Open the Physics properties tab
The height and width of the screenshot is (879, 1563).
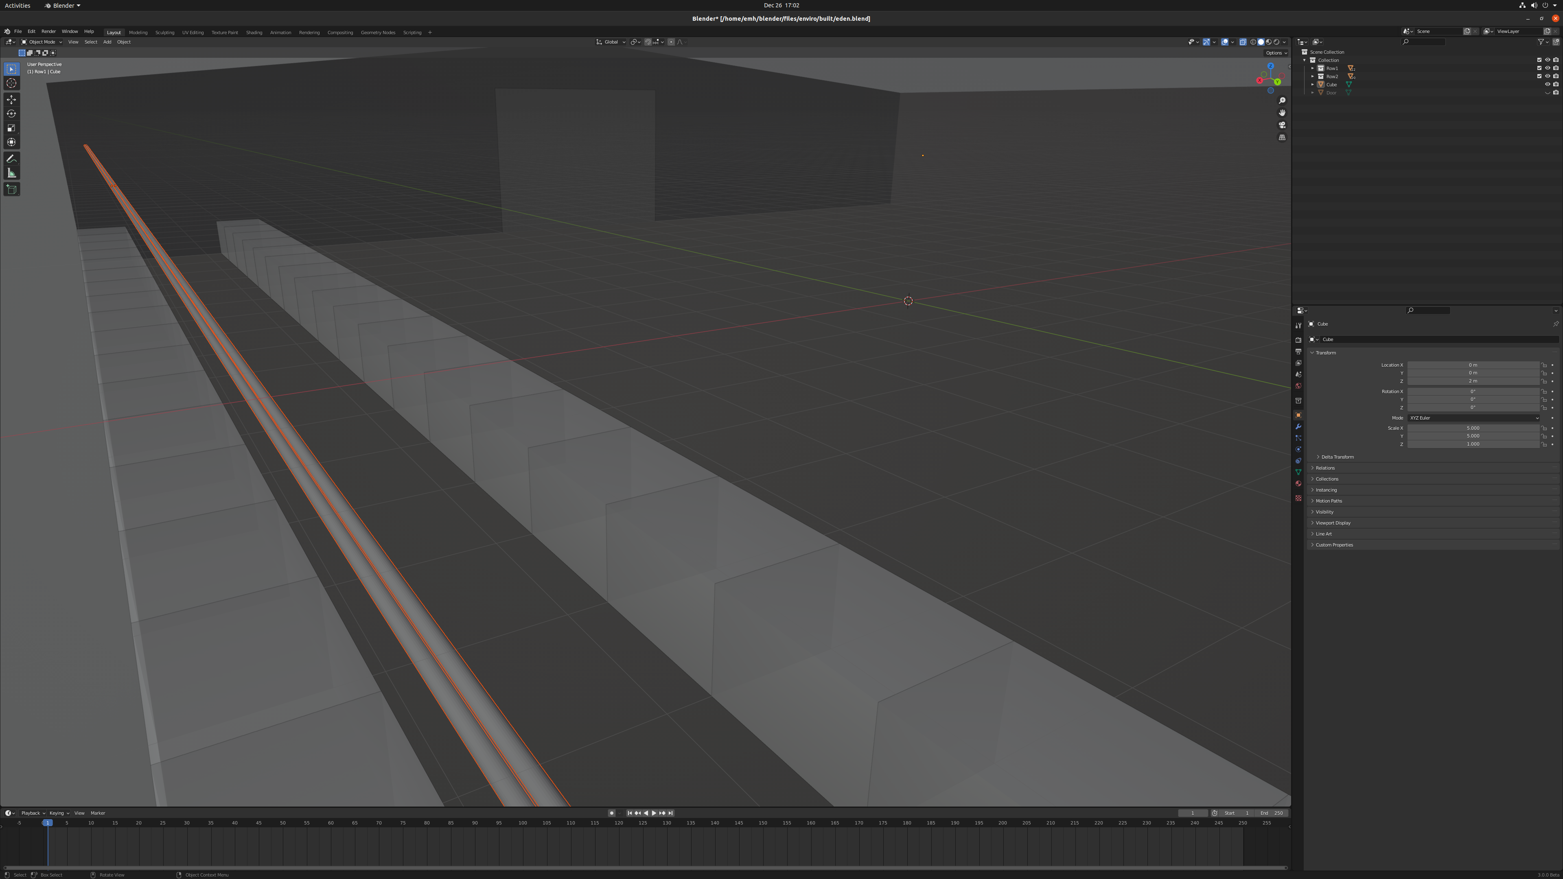[x=1298, y=450]
